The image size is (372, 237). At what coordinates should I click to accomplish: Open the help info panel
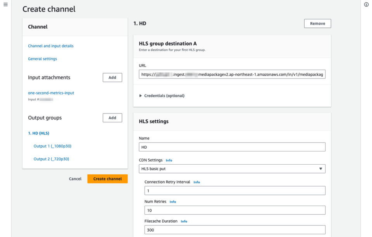tap(366, 5)
